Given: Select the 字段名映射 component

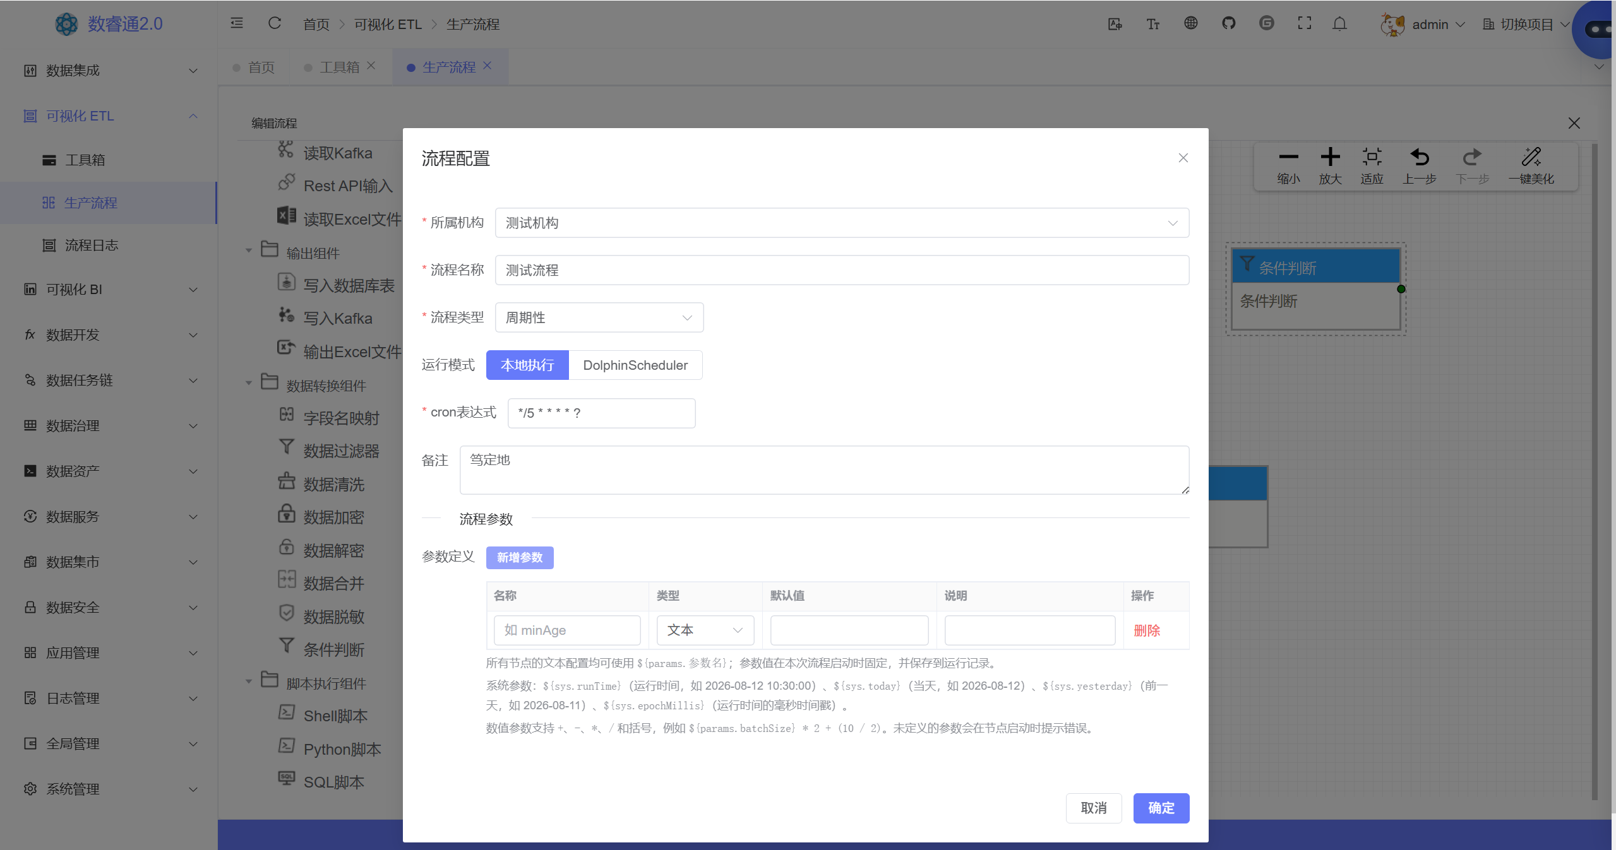Looking at the screenshot, I should 328,417.
